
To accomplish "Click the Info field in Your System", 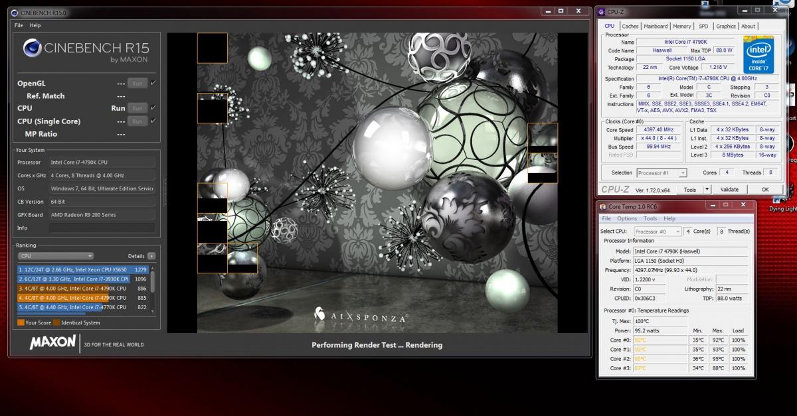I will tap(102, 228).
